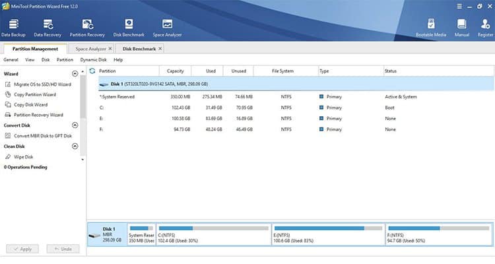Close the Disk Benchmark tab
This screenshot has width=495, height=264.
click(x=160, y=49)
